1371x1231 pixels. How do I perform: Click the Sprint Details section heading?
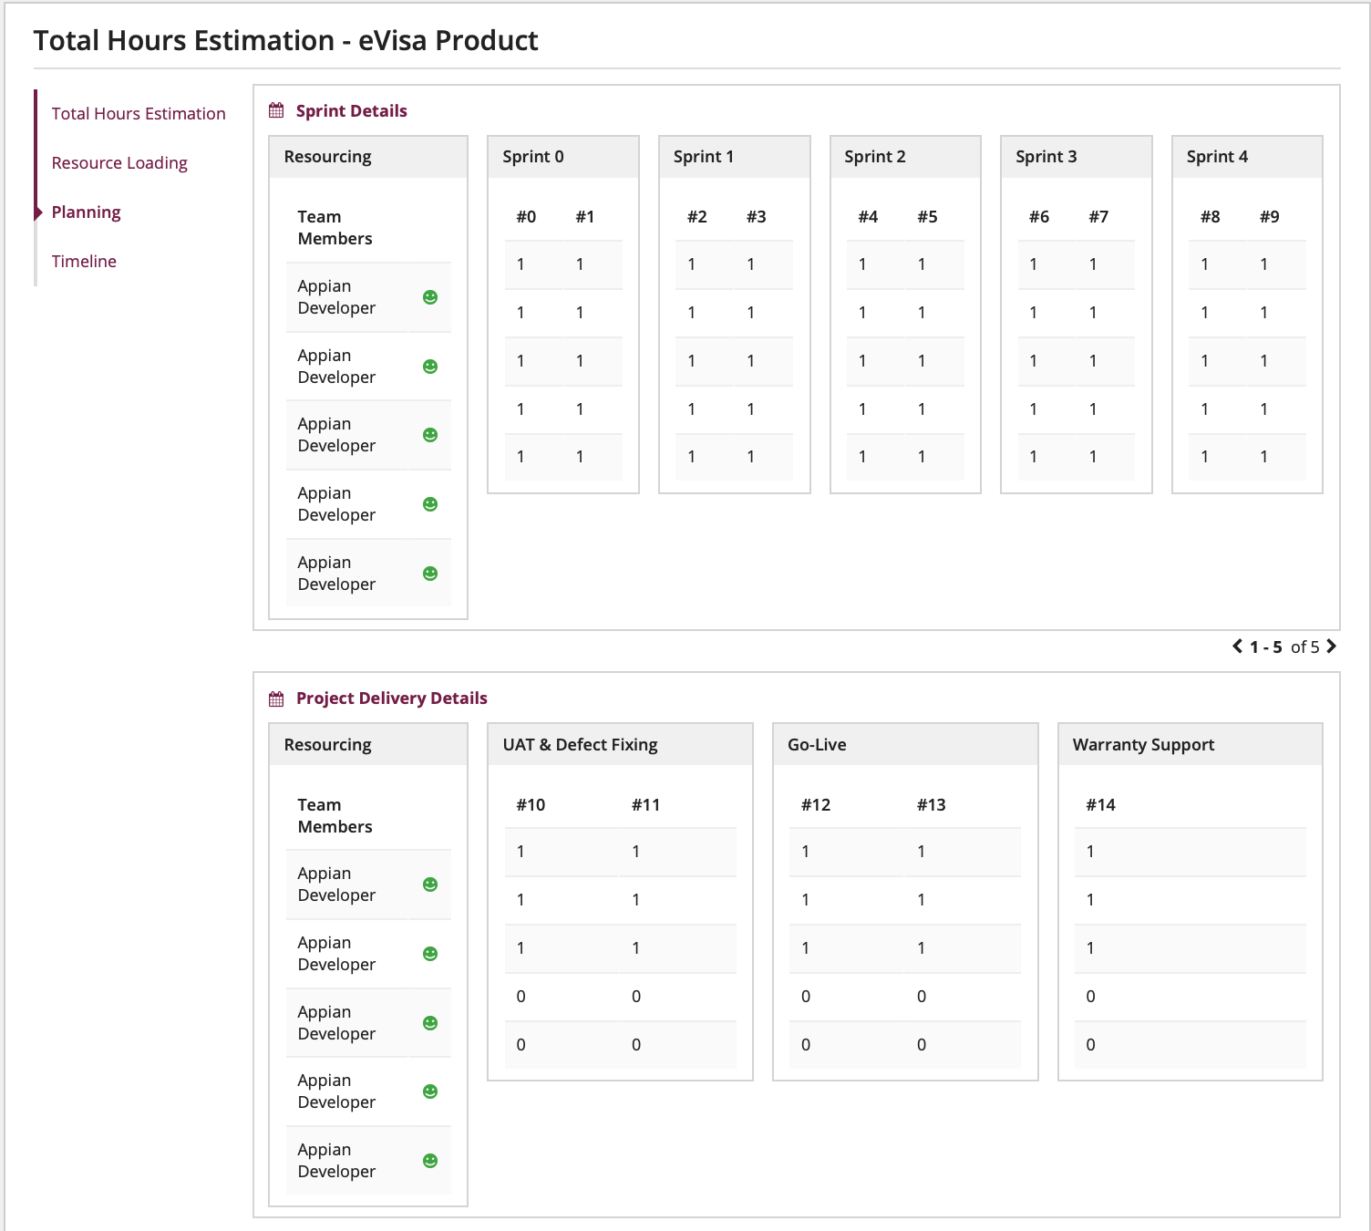351,111
